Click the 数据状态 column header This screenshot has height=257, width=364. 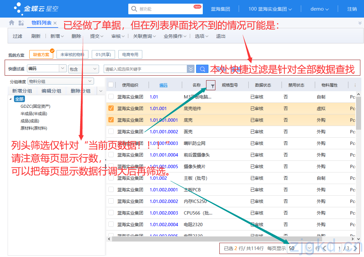(263, 85)
